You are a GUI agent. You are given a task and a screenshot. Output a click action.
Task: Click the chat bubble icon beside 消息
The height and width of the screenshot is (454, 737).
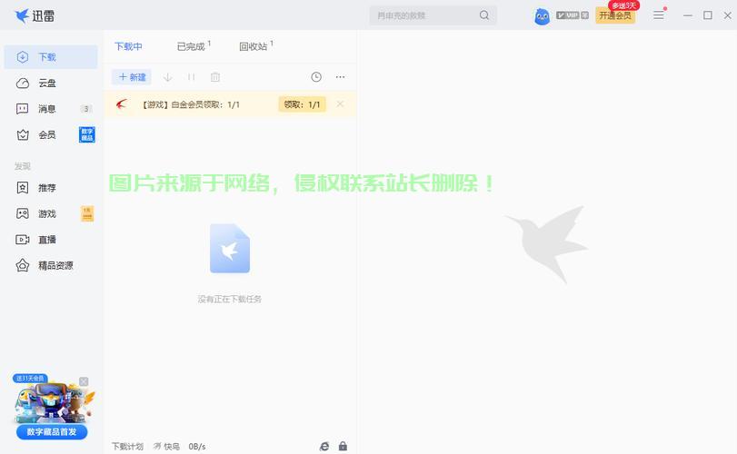pos(23,109)
